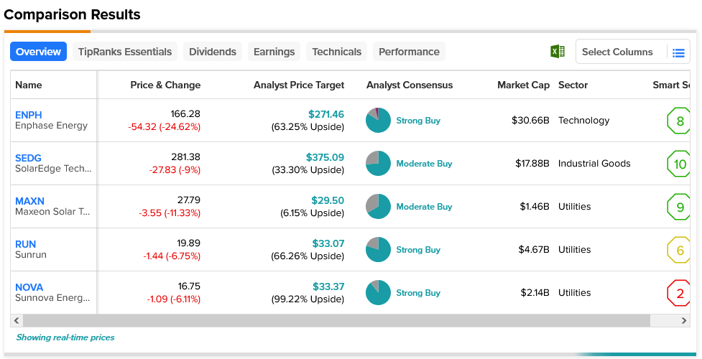702x359 pixels.
Task: Switch to the Dividends tab
Action: [213, 52]
